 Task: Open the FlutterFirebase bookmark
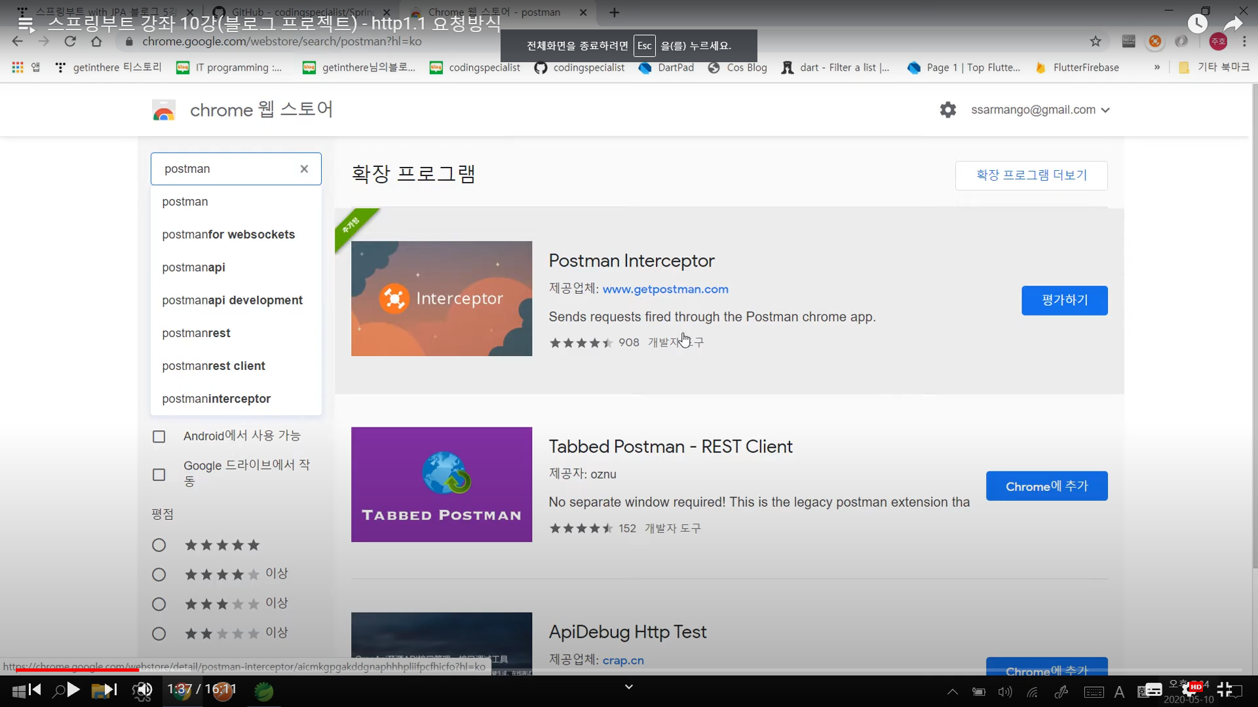pos(1077,67)
